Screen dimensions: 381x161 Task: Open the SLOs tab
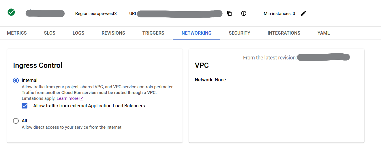click(50, 33)
